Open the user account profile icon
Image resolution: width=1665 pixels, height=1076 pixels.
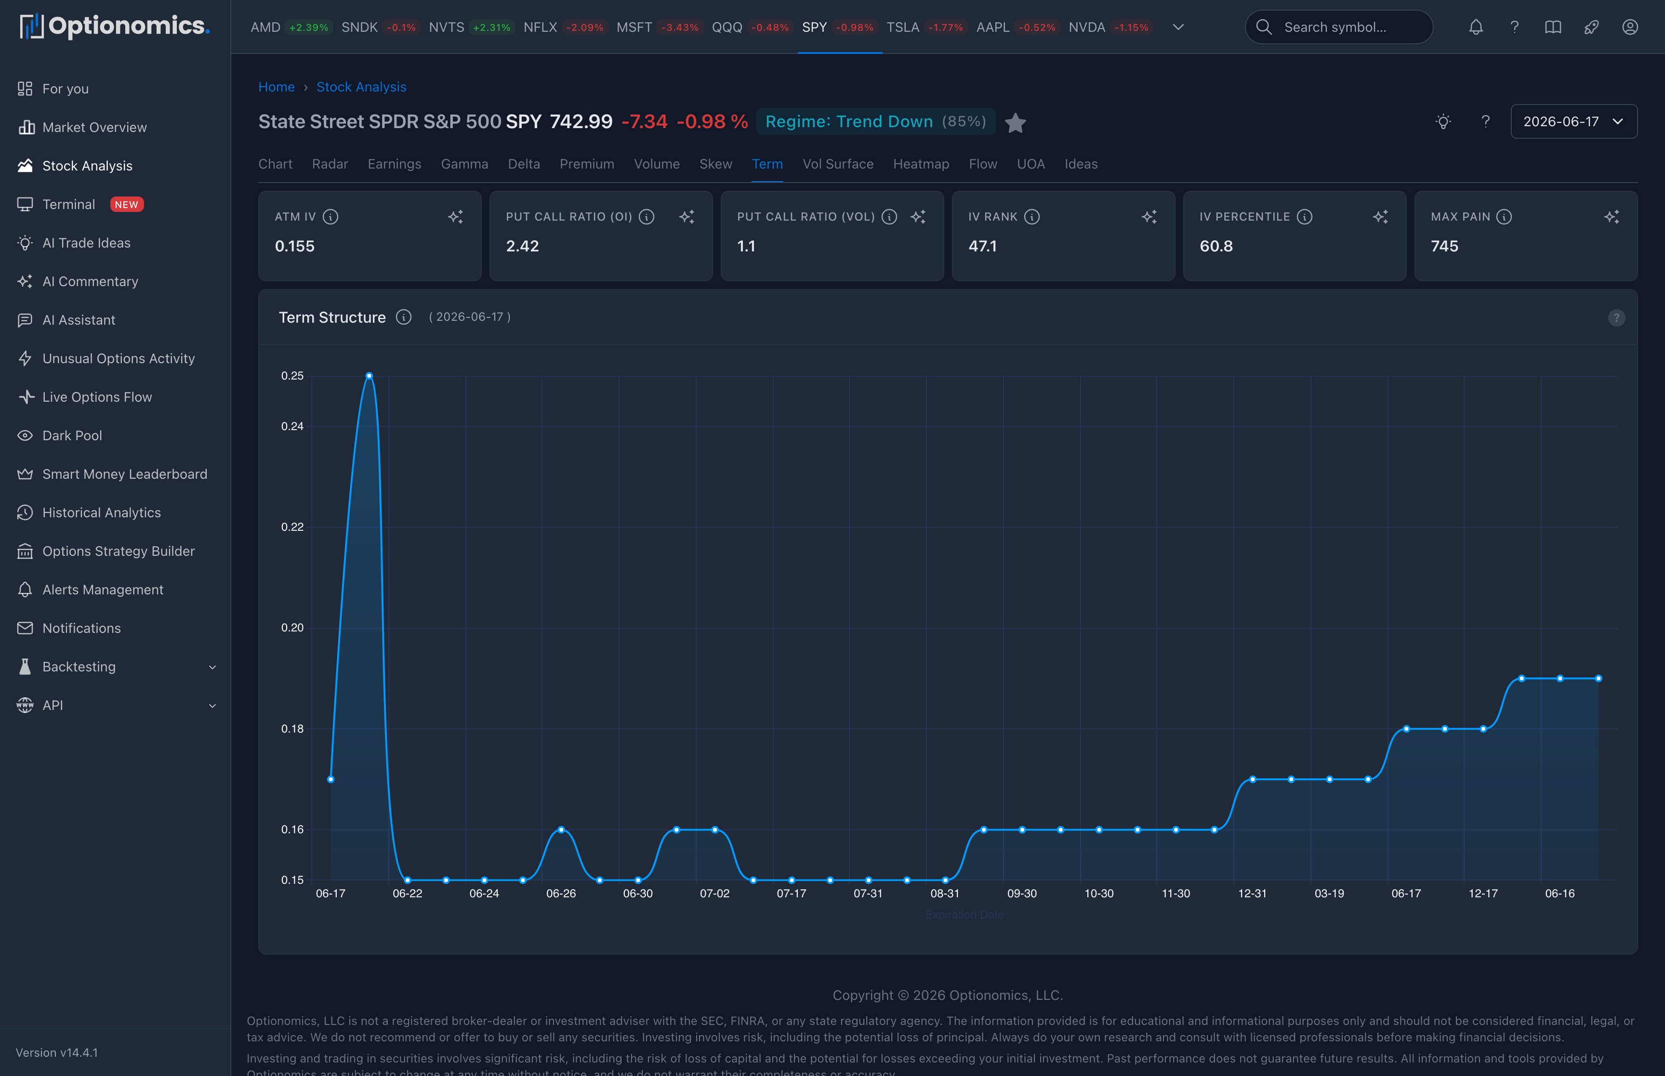(1629, 27)
